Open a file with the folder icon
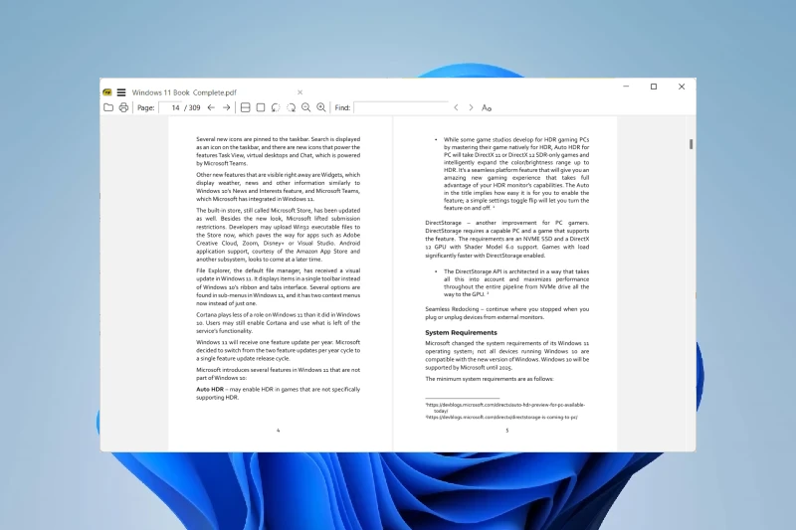 point(108,107)
